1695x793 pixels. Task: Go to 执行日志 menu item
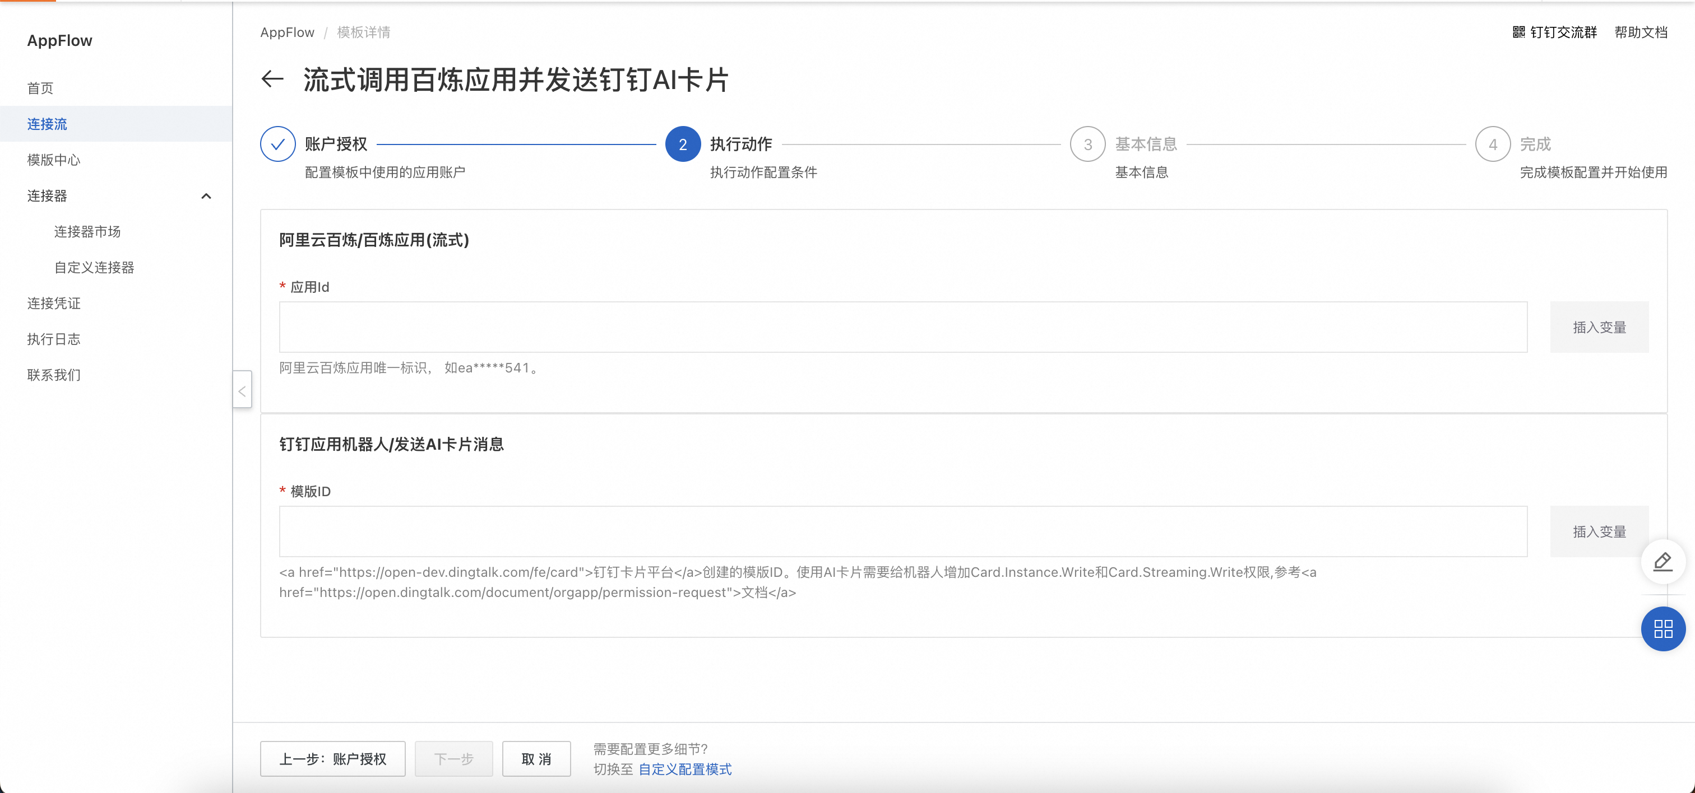coord(54,339)
